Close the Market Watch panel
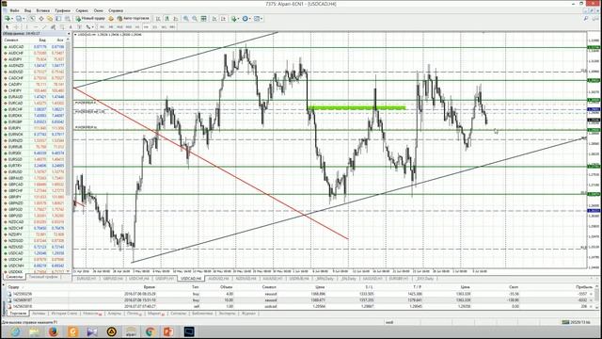The height and width of the screenshot is (339, 602). [x=69, y=34]
